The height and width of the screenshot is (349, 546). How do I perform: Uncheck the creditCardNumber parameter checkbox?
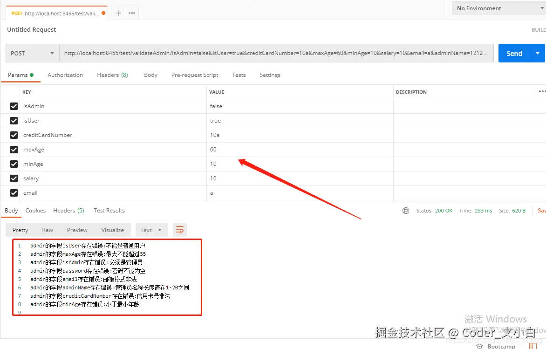click(x=14, y=135)
